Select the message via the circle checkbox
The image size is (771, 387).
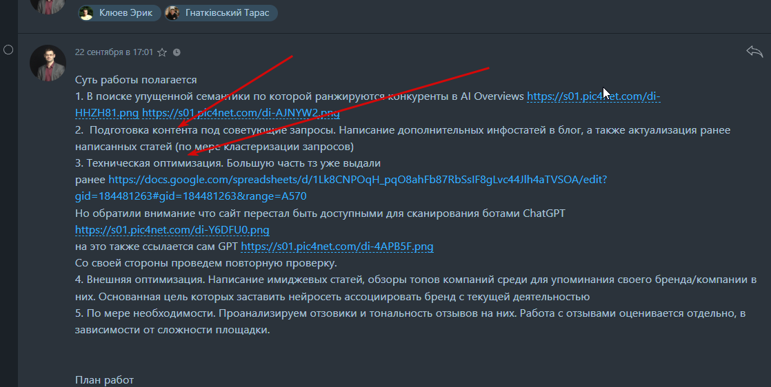coord(8,50)
